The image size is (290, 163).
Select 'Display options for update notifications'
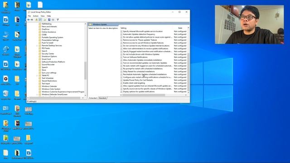(x=139, y=91)
